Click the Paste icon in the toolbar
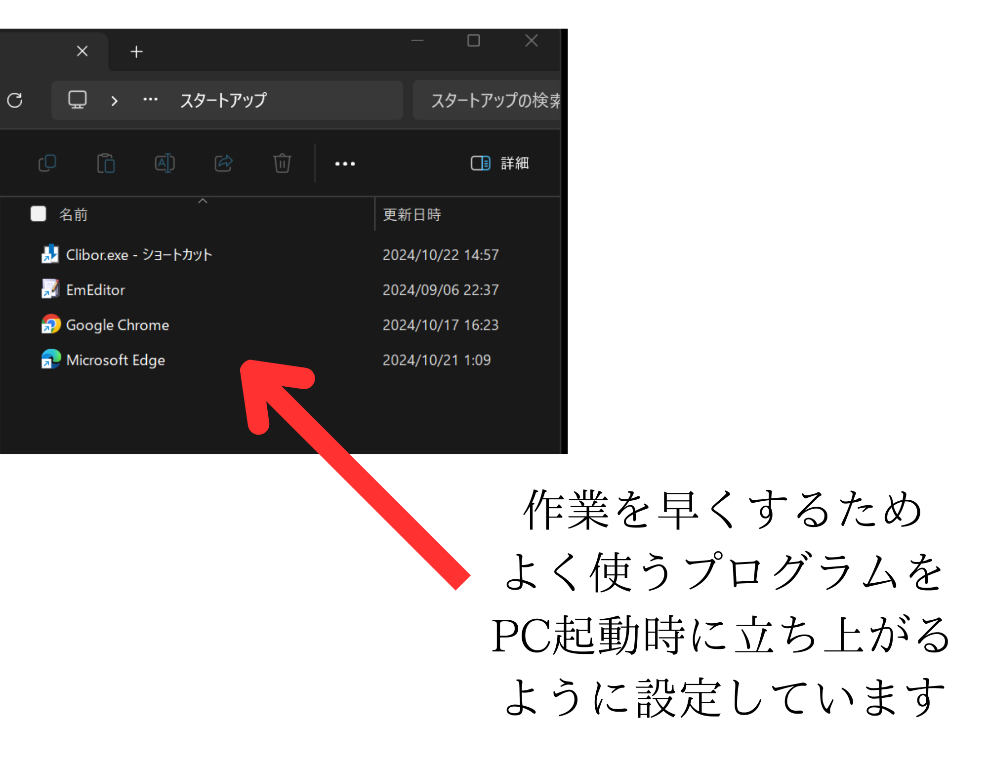This screenshot has width=988, height=763. (x=106, y=163)
